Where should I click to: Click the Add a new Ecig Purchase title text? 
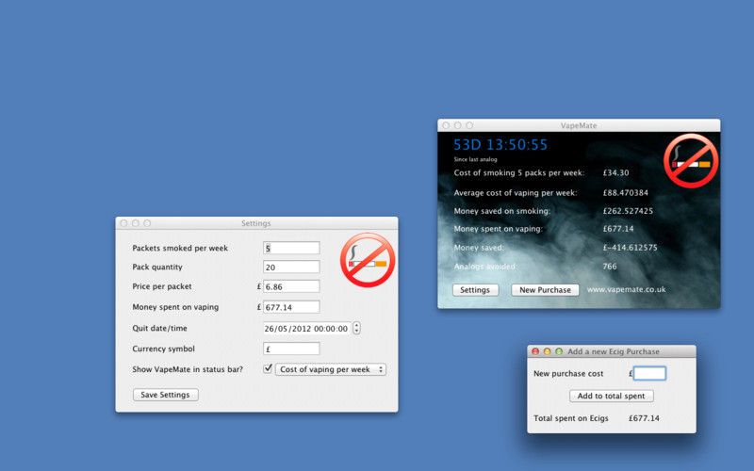[x=614, y=351]
